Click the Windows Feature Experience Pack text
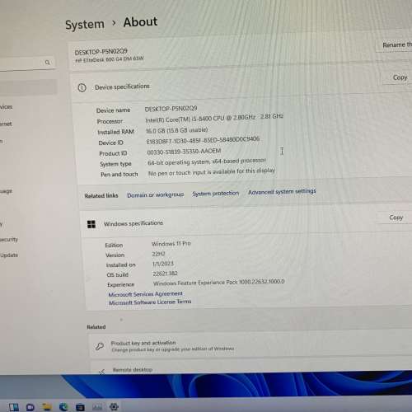Screen dimensions: 412x412 click(219, 283)
